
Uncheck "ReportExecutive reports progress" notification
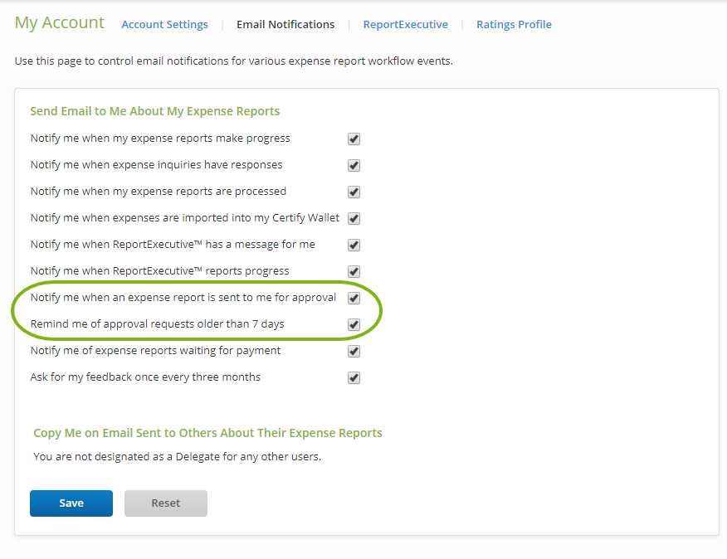(x=354, y=271)
